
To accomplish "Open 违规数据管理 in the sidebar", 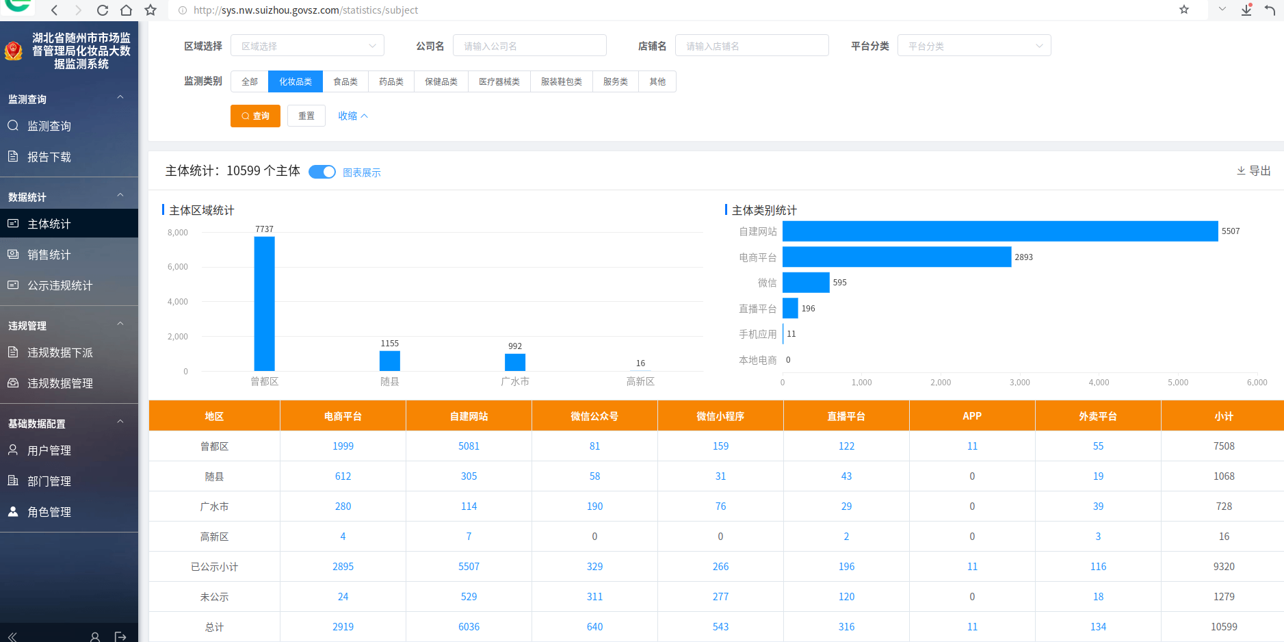I will click(x=60, y=383).
